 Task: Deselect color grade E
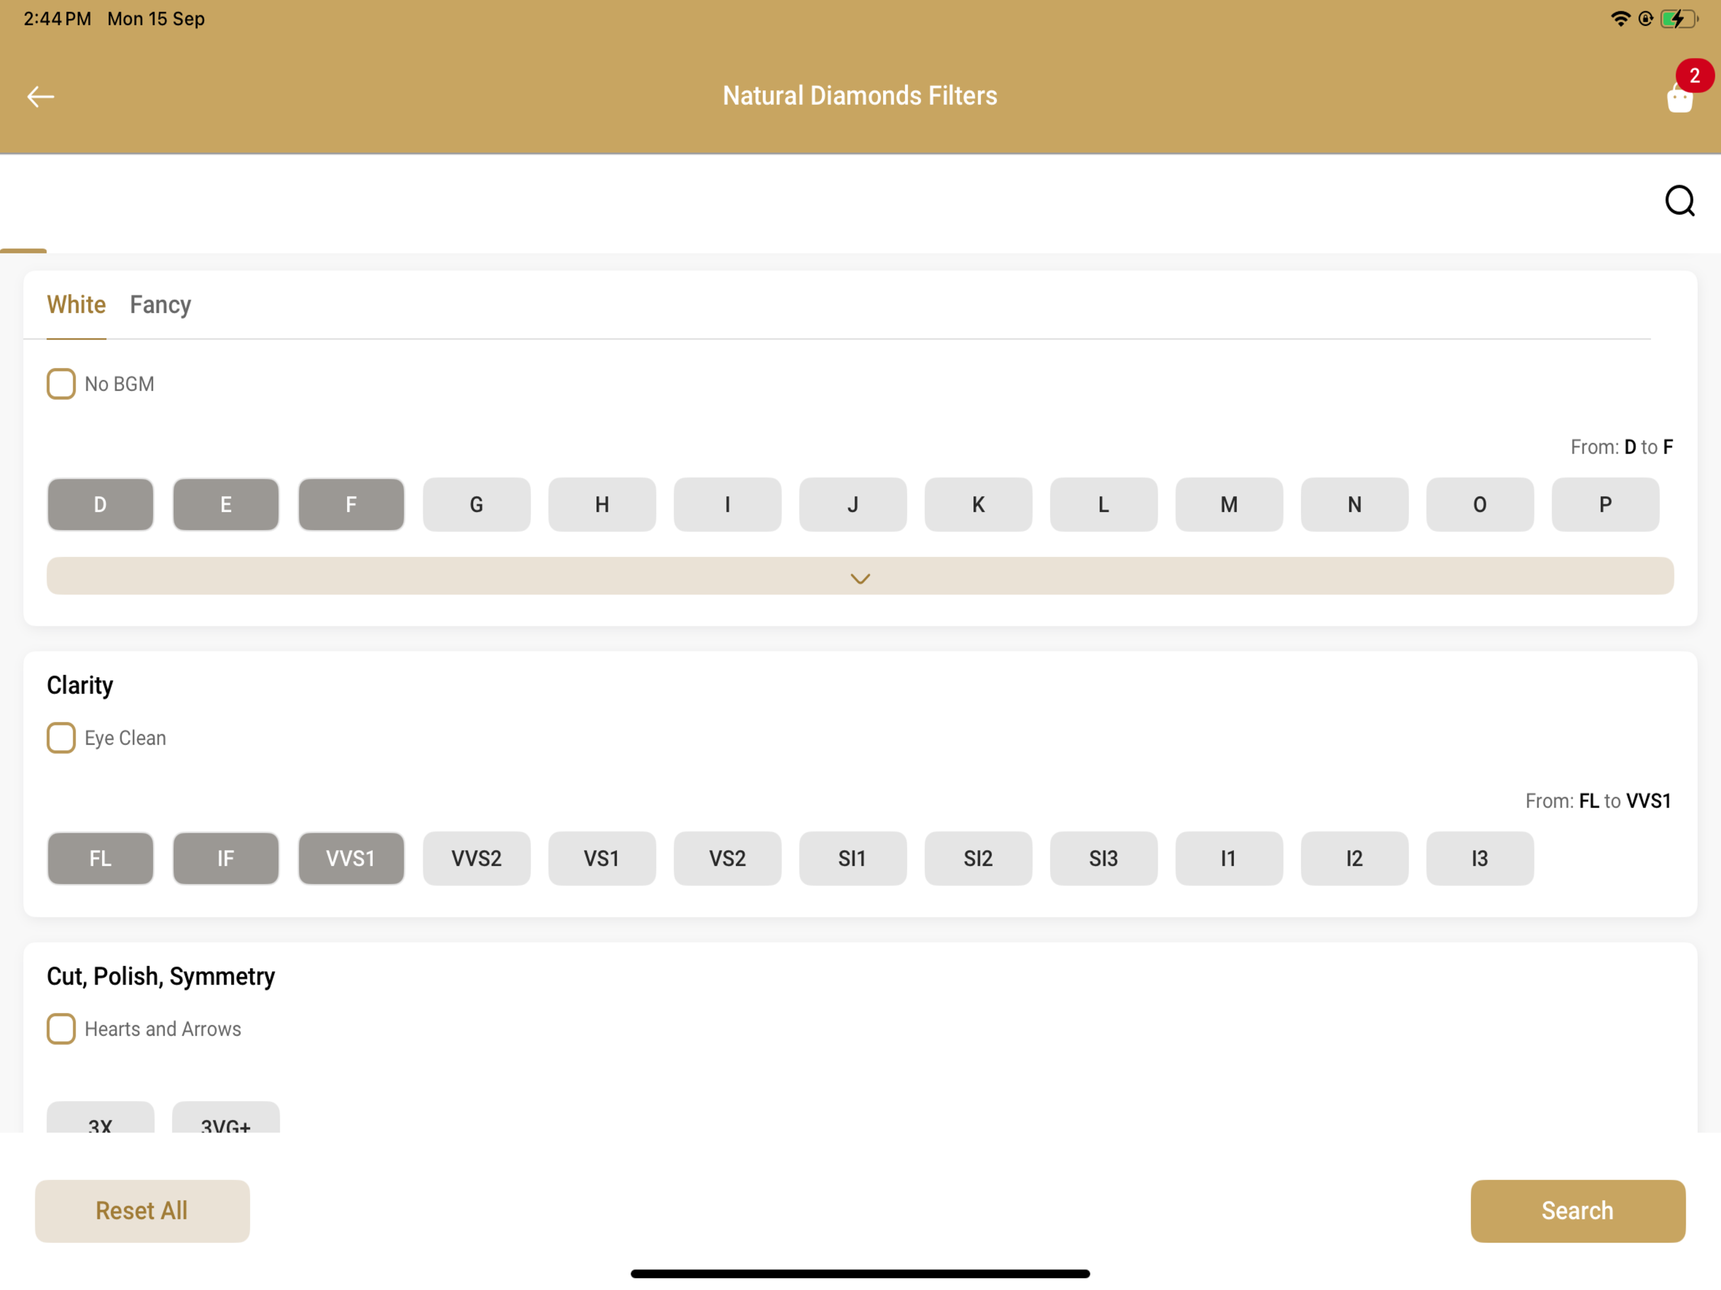click(x=226, y=504)
